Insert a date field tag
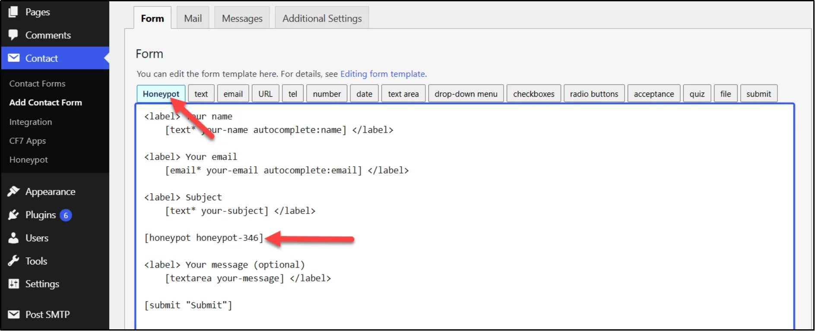815x331 pixels. (x=365, y=94)
